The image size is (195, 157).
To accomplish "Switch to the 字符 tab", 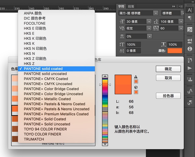I will click(121, 6).
